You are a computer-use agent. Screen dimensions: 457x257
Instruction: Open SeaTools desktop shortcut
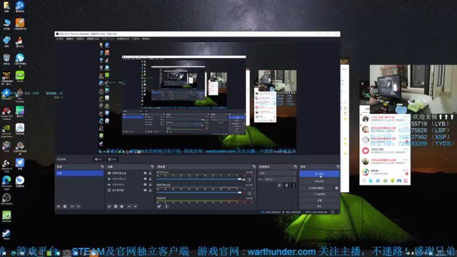pos(6,217)
